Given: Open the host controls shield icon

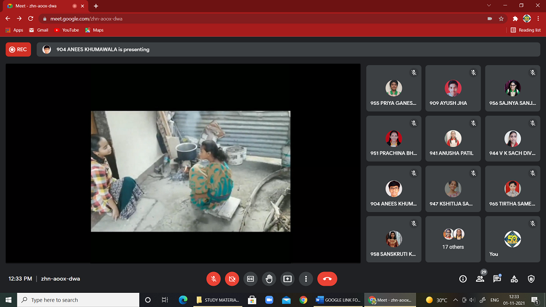Looking at the screenshot, I should click(x=531, y=279).
